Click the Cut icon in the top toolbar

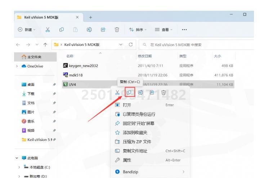click(x=48, y=30)
